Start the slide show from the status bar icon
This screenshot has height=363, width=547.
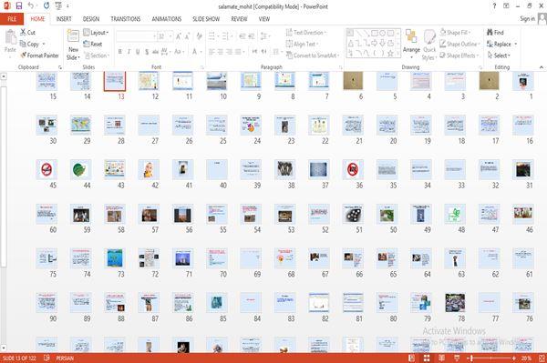coord(457,358)
